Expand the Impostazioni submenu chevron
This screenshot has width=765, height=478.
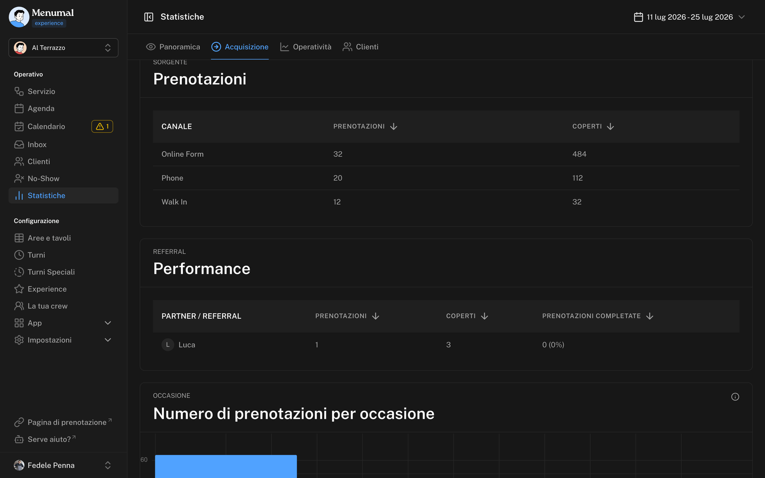(x=108, y=340)
